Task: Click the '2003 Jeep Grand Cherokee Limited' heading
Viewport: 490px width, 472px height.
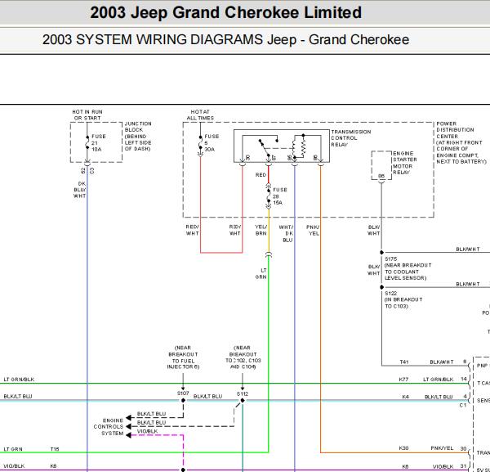Action: pos(226,12)
